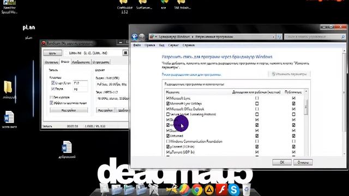This screenshot has width=349, height=196.
Task: Enable Bandicam no-cursor checkbox
Action: tap(51, 97)
